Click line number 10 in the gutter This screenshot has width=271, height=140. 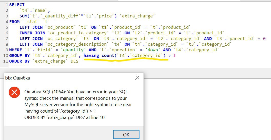(x=6, y=56)
